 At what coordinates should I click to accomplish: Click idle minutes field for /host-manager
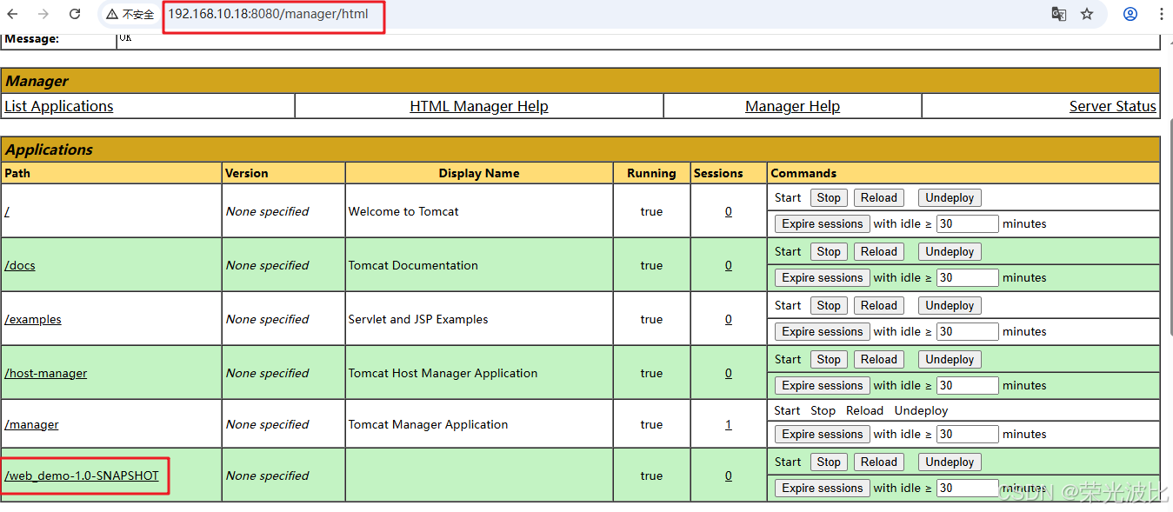[x=968, y=385]
